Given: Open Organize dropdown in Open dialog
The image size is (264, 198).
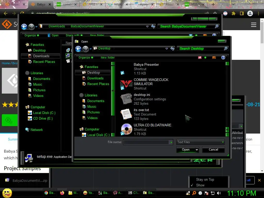Looking at the screenshot, I should (x=86, y=57).
